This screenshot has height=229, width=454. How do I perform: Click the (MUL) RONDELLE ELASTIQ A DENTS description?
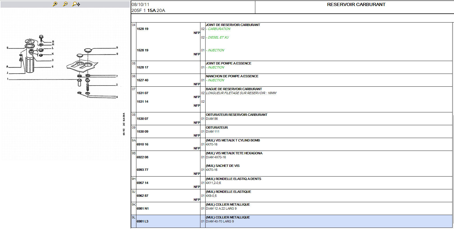click(233, 179)
